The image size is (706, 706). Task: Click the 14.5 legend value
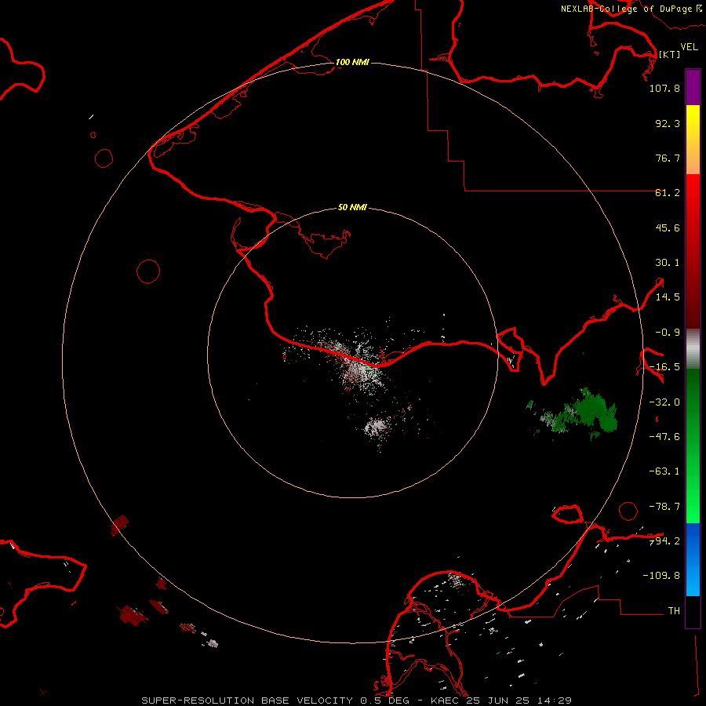pos(668,297)
